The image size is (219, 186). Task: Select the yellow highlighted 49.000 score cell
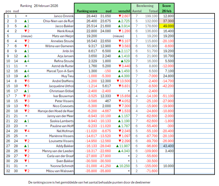click(166, 26)
